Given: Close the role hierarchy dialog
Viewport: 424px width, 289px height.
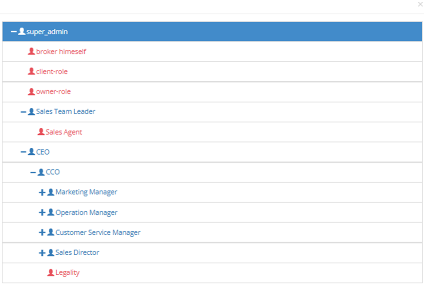Looking at the screenshot, I should click(421, 4).
